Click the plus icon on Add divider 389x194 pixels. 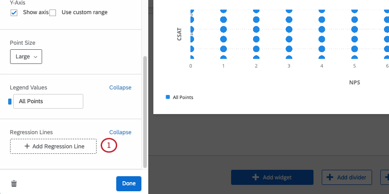click(330, 177)
